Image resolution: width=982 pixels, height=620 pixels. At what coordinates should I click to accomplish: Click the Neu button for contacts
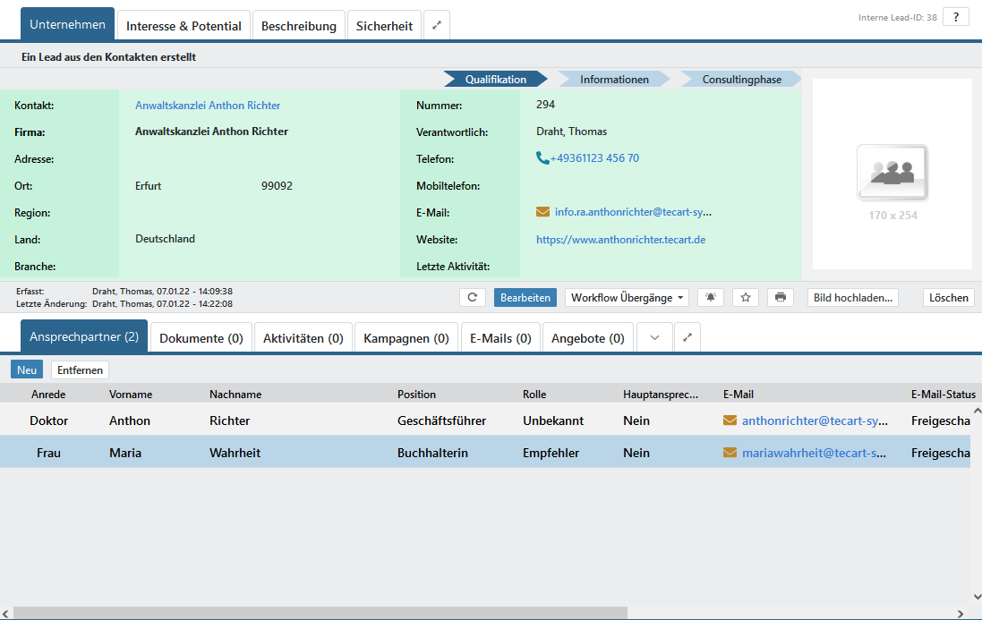(x=26, y=369)
